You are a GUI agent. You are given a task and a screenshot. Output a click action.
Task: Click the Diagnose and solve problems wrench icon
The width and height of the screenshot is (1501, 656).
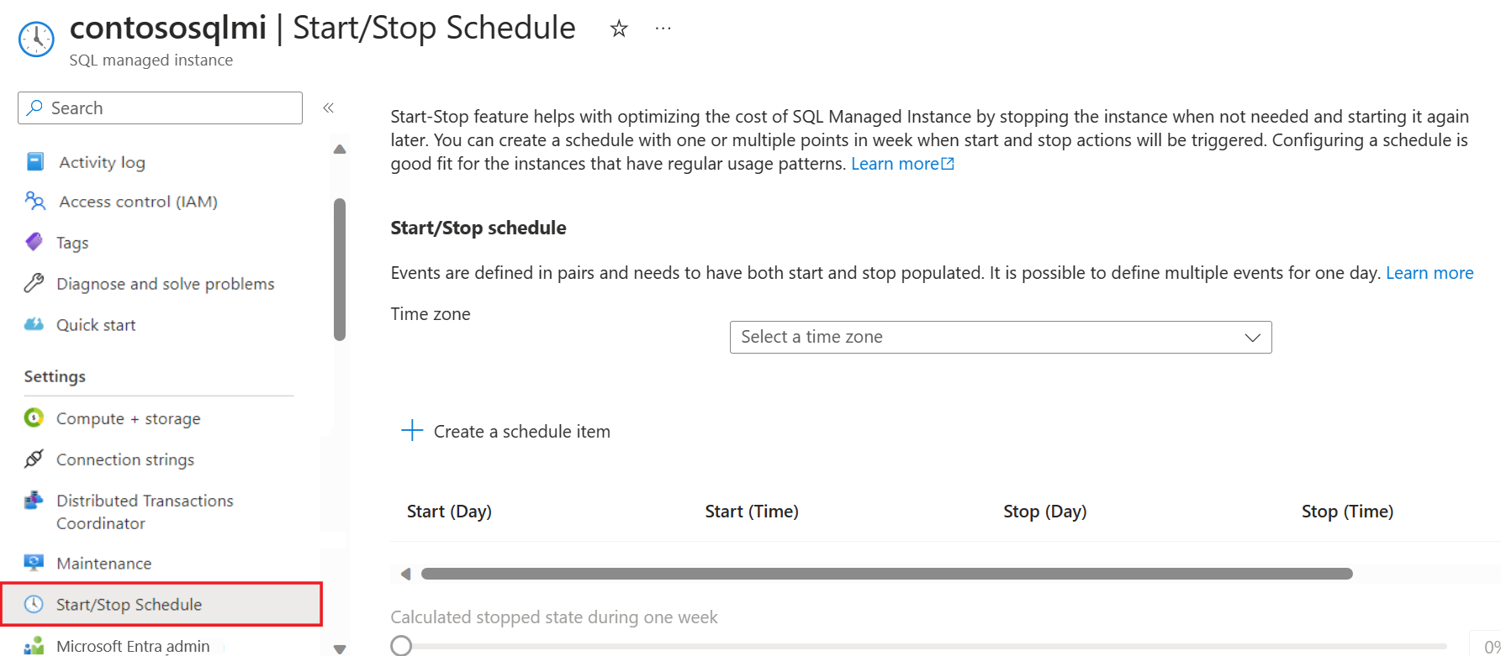(34, 283)
